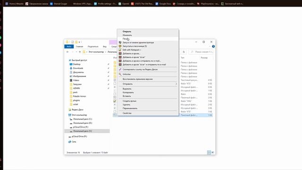302x170 pixels.
Task: Open the Вид ribbon tab
Action: (x=105, y=46)
